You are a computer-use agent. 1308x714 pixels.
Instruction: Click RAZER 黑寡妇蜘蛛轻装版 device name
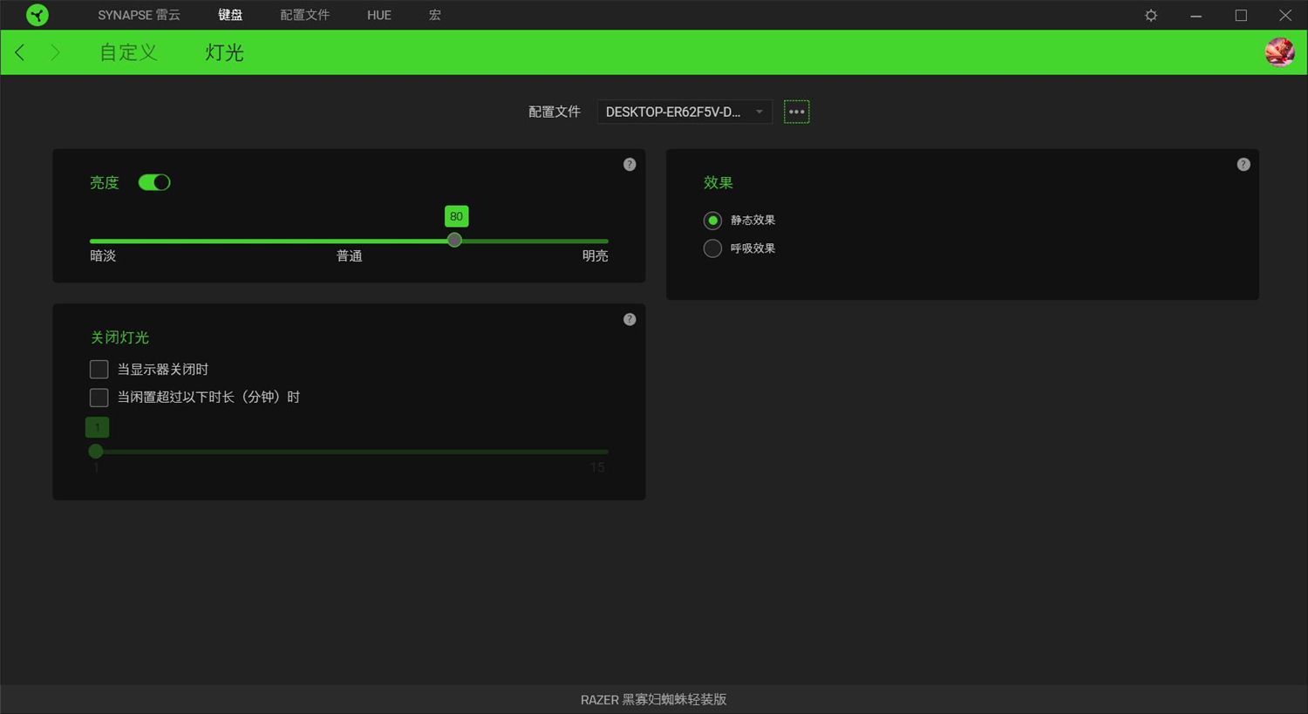coord(653,699)
